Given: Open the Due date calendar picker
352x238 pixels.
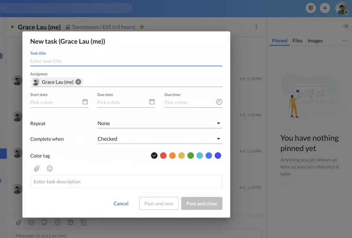Looking at the screenshot, I should 152,102.
